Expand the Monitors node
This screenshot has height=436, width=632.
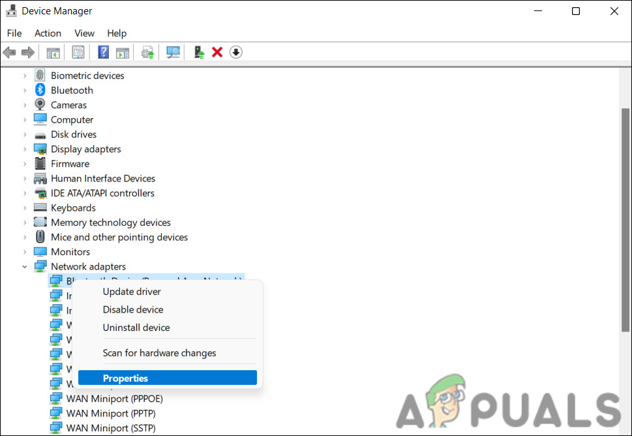click(25, 252)
